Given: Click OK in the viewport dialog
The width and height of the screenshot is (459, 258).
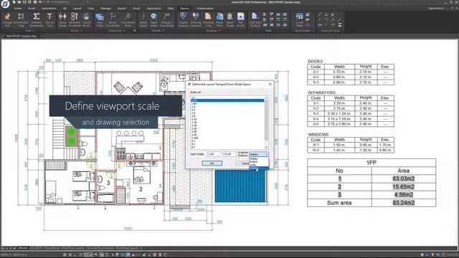Looking at the screenshot, I should point(212,163).
